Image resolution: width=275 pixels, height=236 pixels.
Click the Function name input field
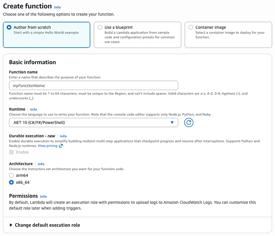point(94,86)
